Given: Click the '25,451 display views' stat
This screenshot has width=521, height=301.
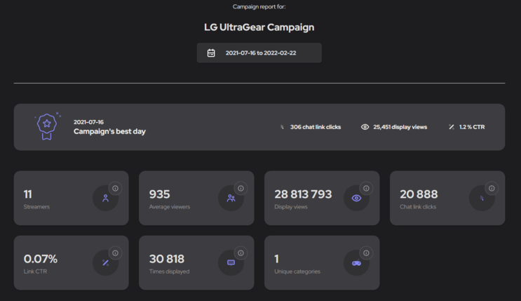Looking at the screenshot, I should 400,127.
